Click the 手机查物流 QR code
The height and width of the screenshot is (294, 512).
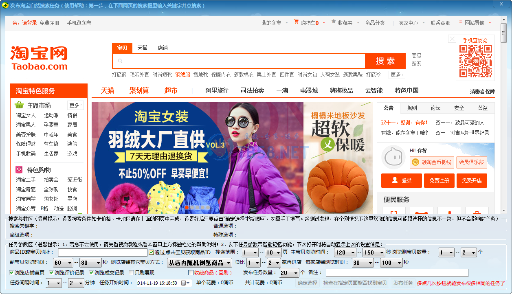[x=475, y=61]
